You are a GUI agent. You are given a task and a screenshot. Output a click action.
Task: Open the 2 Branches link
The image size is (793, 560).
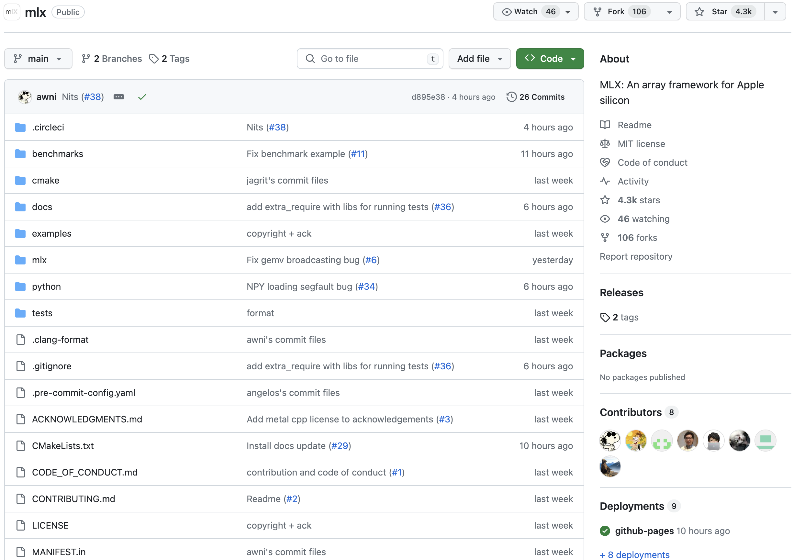112,59
